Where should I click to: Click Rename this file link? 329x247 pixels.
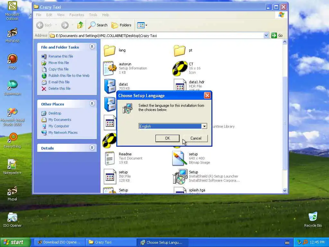pyautogui.click(x=61, y=56)
